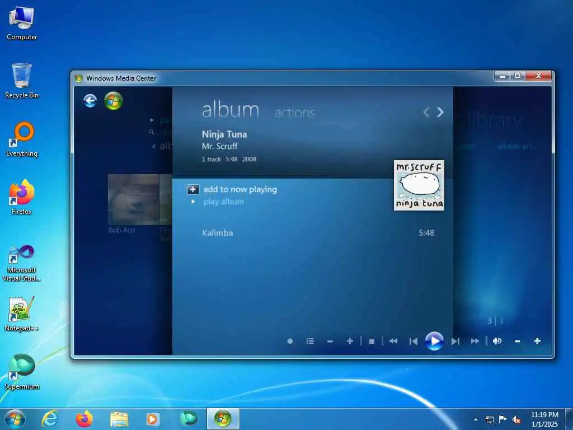
Task: Launch Firefox from the taskbar
Action: click(x=84, y=419)
